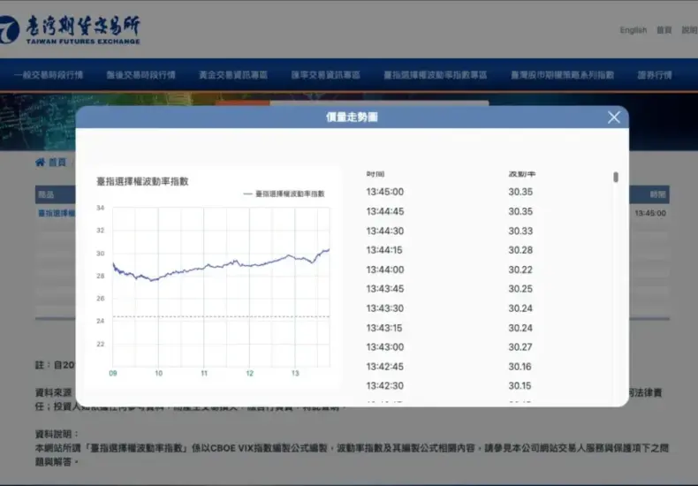
Task: Click the home icon in breadcrumb
Action: click(x=40, y=162)
